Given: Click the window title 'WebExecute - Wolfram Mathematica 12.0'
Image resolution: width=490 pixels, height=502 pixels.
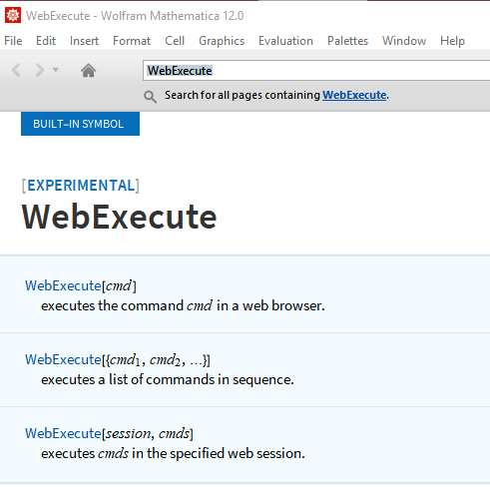Looking at the screenshot, I should click(x=135, y=16).
